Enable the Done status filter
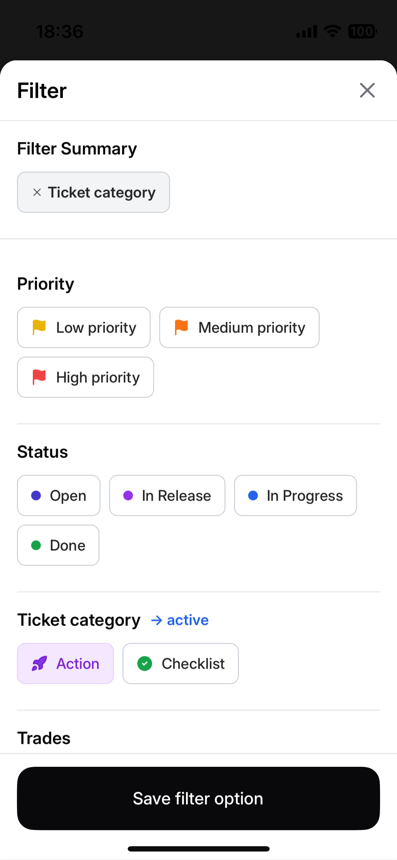Image resolution: width=397 pixels, height=860 pixels. click(58, 545)
